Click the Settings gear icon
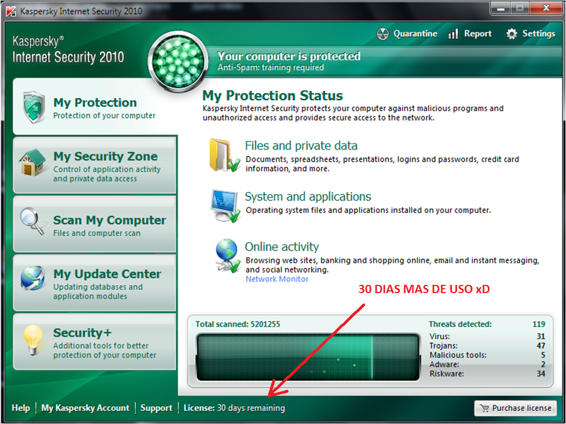Image resolution: width=566 pixels, height=424 pixels. tap(512, 34)
